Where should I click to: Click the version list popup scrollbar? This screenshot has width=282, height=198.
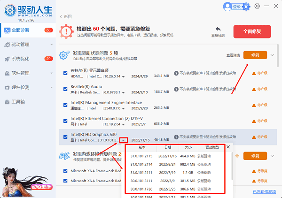(232, 166)
